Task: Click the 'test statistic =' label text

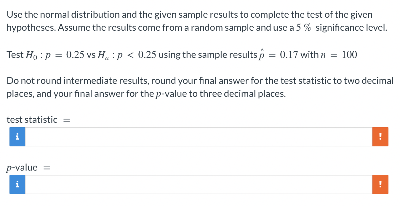Action: point(38,120)
